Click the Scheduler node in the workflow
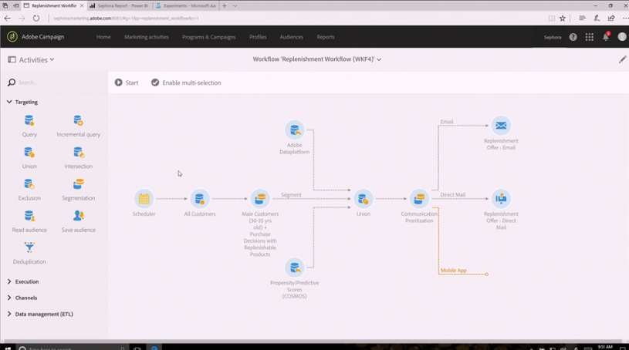The width and height of the screenshot is (629, 350). click(144, 198)
